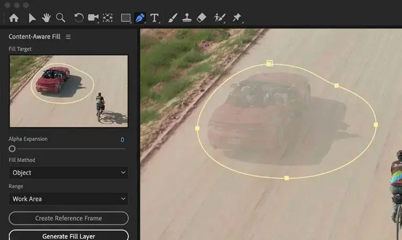Select the Type tool
Viewport: 402px width, 240px height.
154,18
